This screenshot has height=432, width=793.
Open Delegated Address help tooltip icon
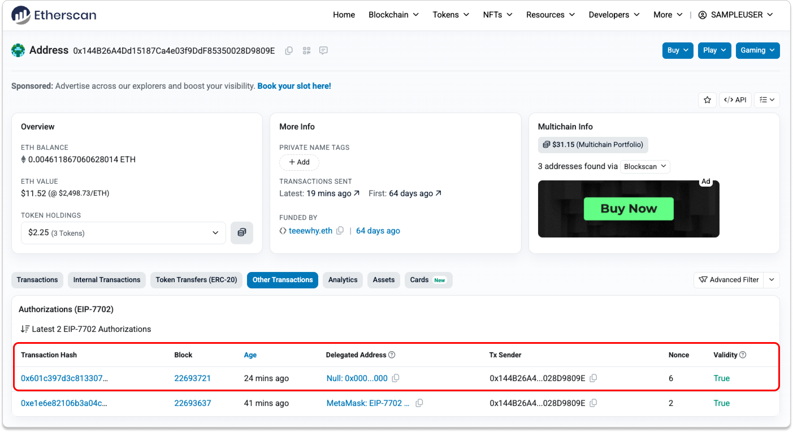pyautogui.click(x=392, y=355)
